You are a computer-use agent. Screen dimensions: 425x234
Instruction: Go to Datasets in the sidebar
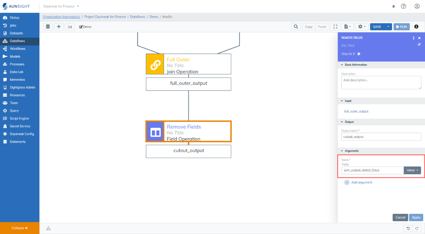16,33
